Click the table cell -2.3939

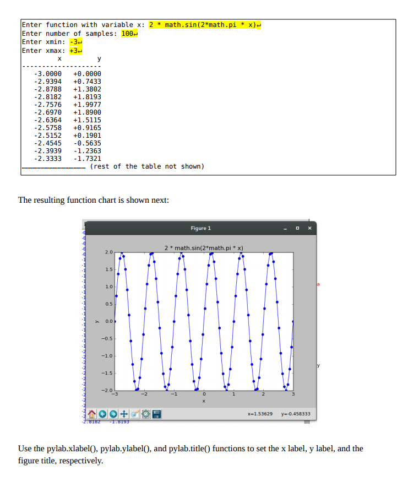[x=48, y=151]
